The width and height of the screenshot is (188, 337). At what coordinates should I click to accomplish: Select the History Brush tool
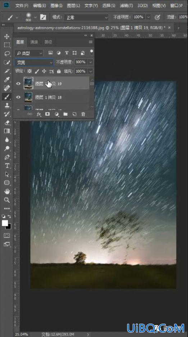click(7, 114)
